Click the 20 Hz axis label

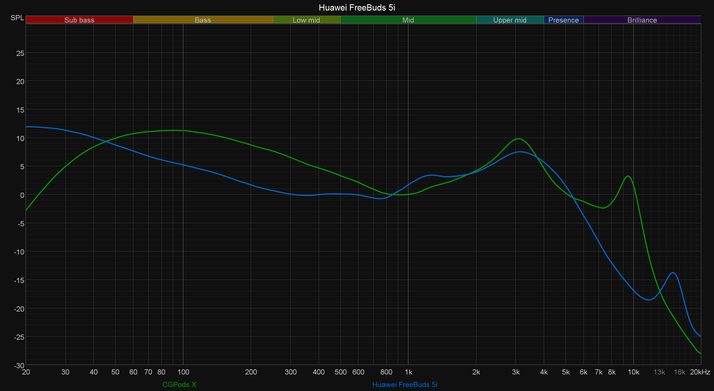pyautogui.click(x=26, y=372)
